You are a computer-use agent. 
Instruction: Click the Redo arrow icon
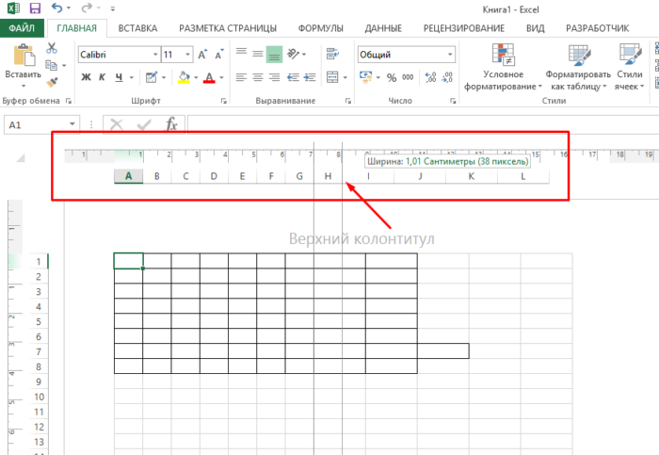coord(87,8)
